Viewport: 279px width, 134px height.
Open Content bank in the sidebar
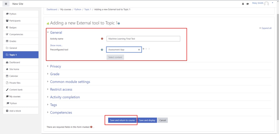(21, 90)
